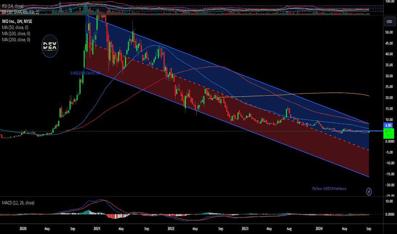
Task: Click the 30.00 price scale label
Action: pos(389,76)
